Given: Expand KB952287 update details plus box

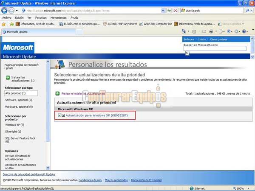Looking at the screenshot, I should pyautogui.click(x=63, y=115).
